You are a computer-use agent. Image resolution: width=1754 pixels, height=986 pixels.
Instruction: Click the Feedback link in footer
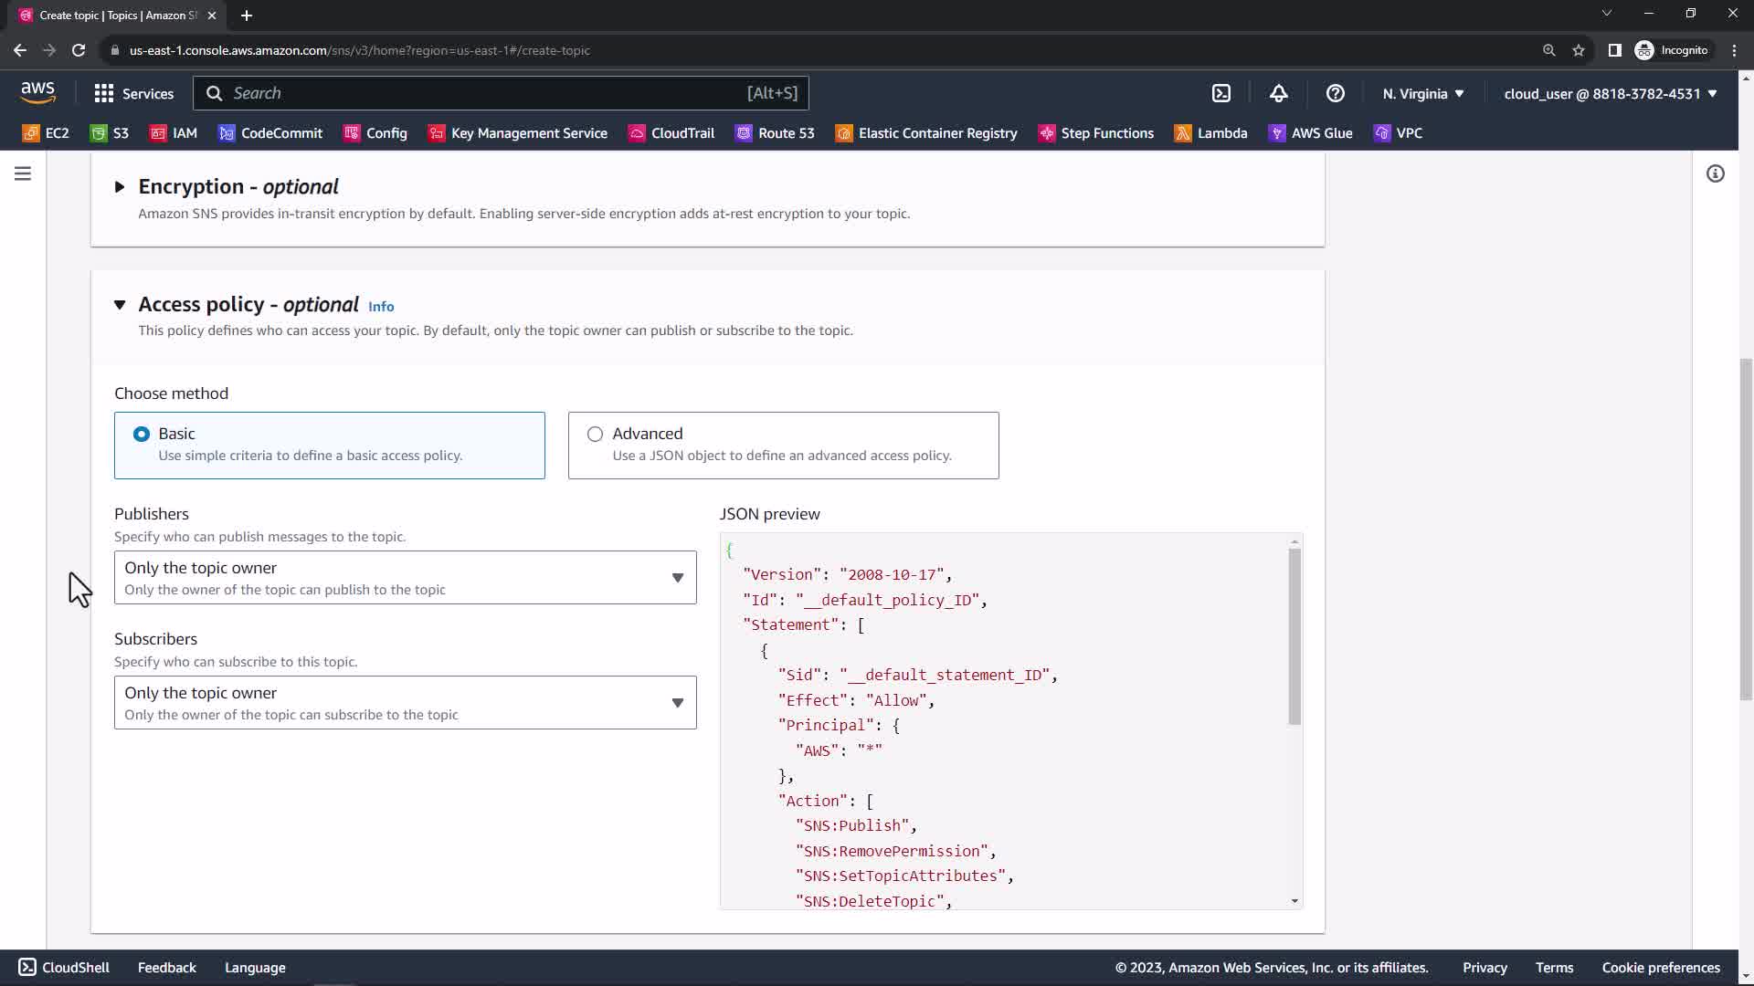coord(166,968)
